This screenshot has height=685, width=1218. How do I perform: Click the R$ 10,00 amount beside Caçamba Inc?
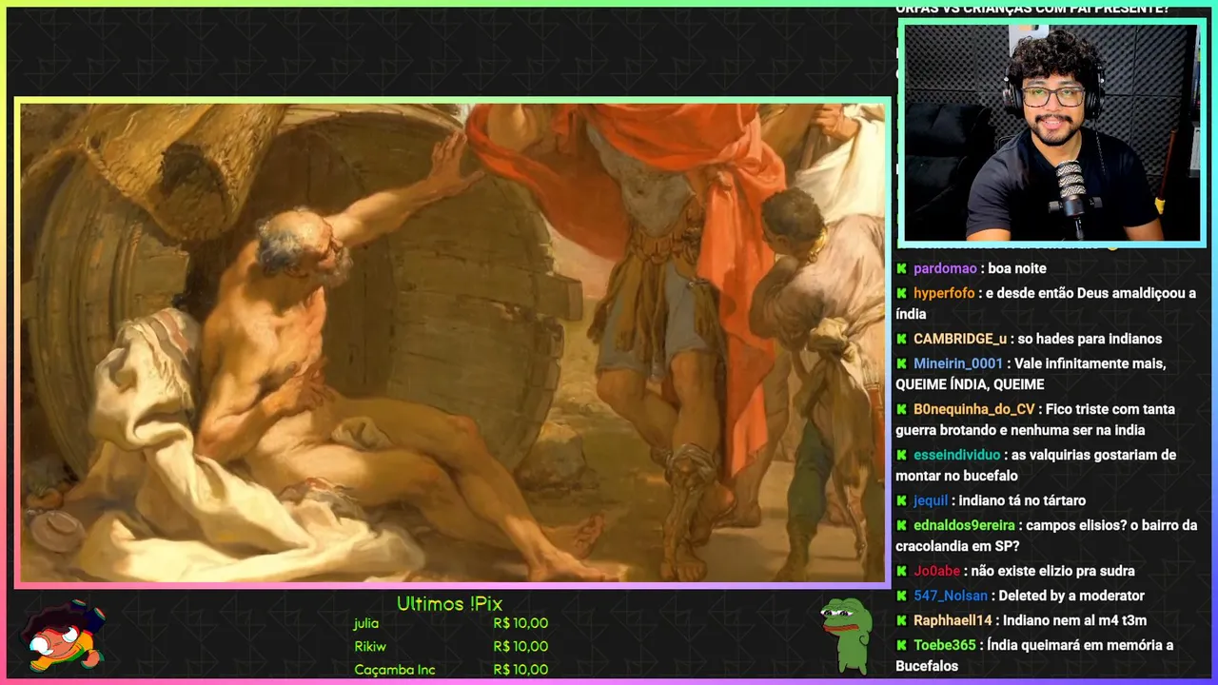pos(521,670)
